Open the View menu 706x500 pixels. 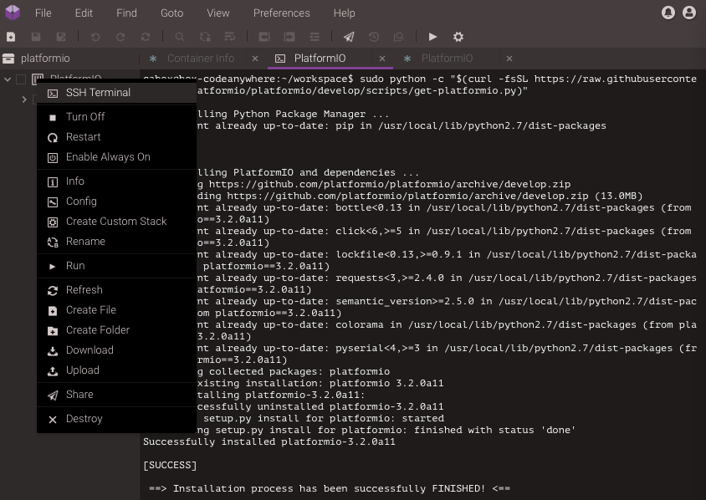click(218, 13)
